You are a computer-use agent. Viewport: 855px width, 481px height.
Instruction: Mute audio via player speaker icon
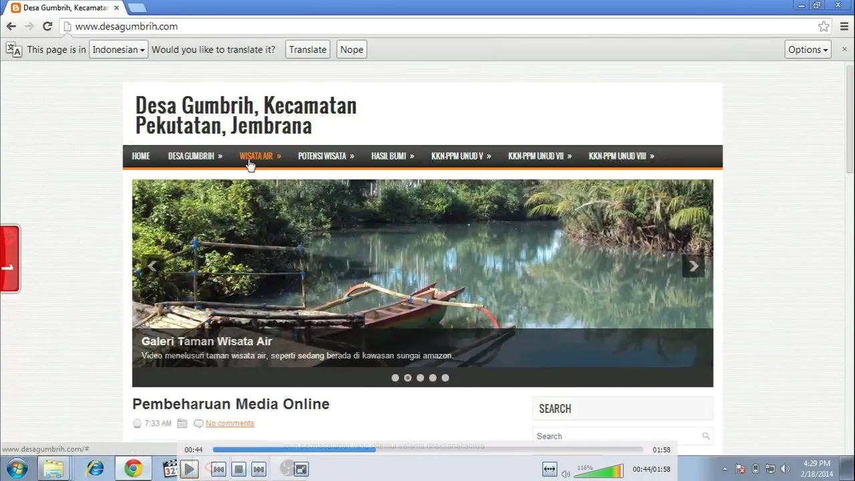click(x=566, y=474)
